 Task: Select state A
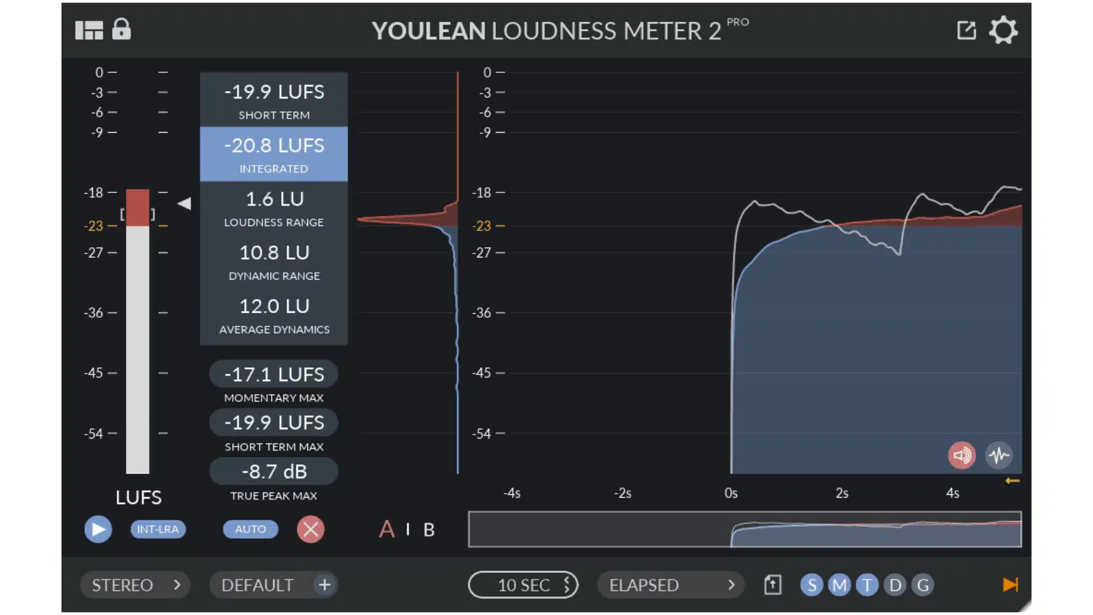coord(387,530)
